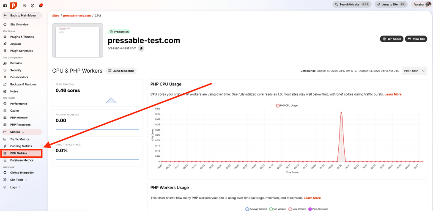Select CPU Metrics in sidebar
The width and height of the screenshot is (433, 211).
tap(22, 153)
